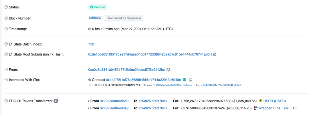Expand the WETH transfer row arrow

click(89, 108)
